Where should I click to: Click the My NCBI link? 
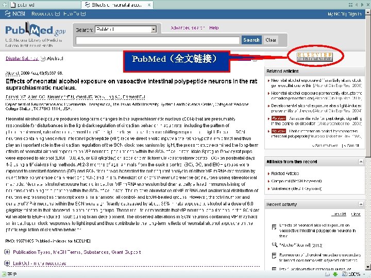tap(336, 14)
